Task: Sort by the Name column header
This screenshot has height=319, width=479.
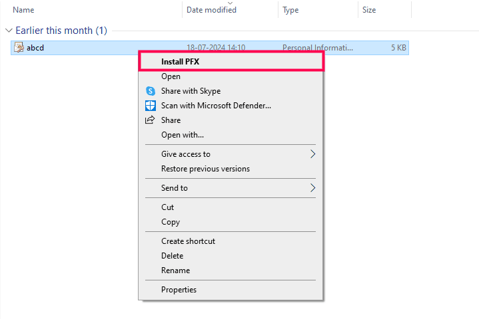Action: 23,10
